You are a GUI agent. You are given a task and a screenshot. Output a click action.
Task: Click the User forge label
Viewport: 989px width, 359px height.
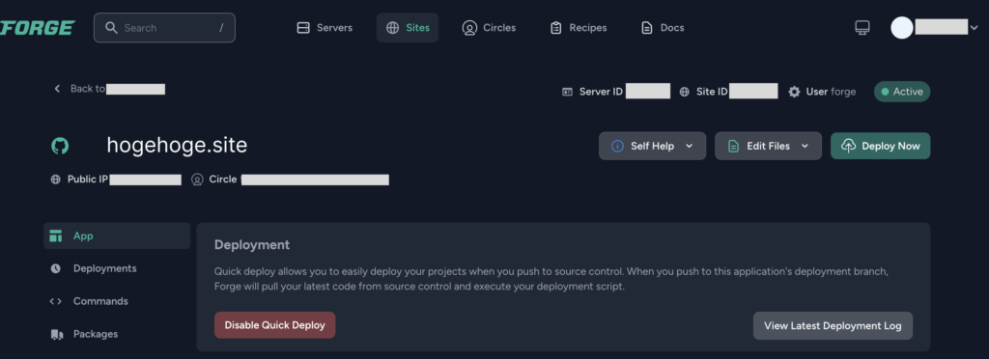click(831, 92)
